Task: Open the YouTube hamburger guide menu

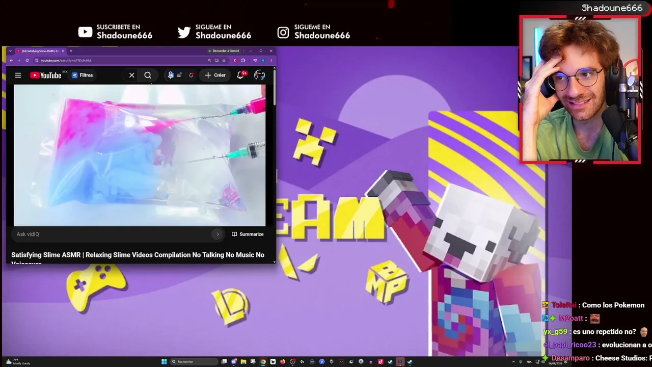Action: click(x=18, y=75)
